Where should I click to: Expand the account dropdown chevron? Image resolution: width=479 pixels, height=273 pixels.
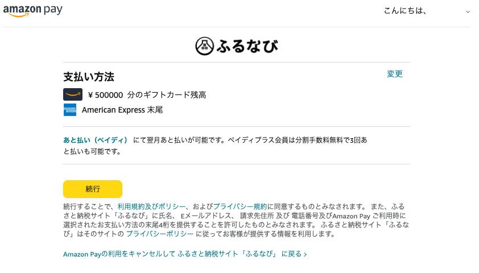tap(468, 11)
